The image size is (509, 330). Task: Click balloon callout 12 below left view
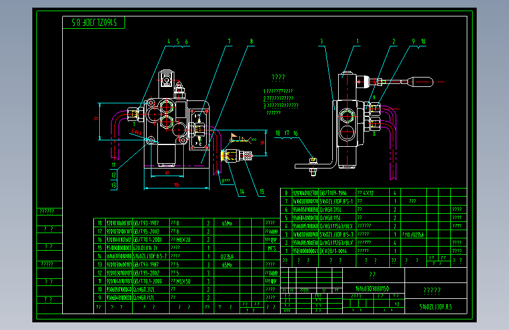click(114, 175)
